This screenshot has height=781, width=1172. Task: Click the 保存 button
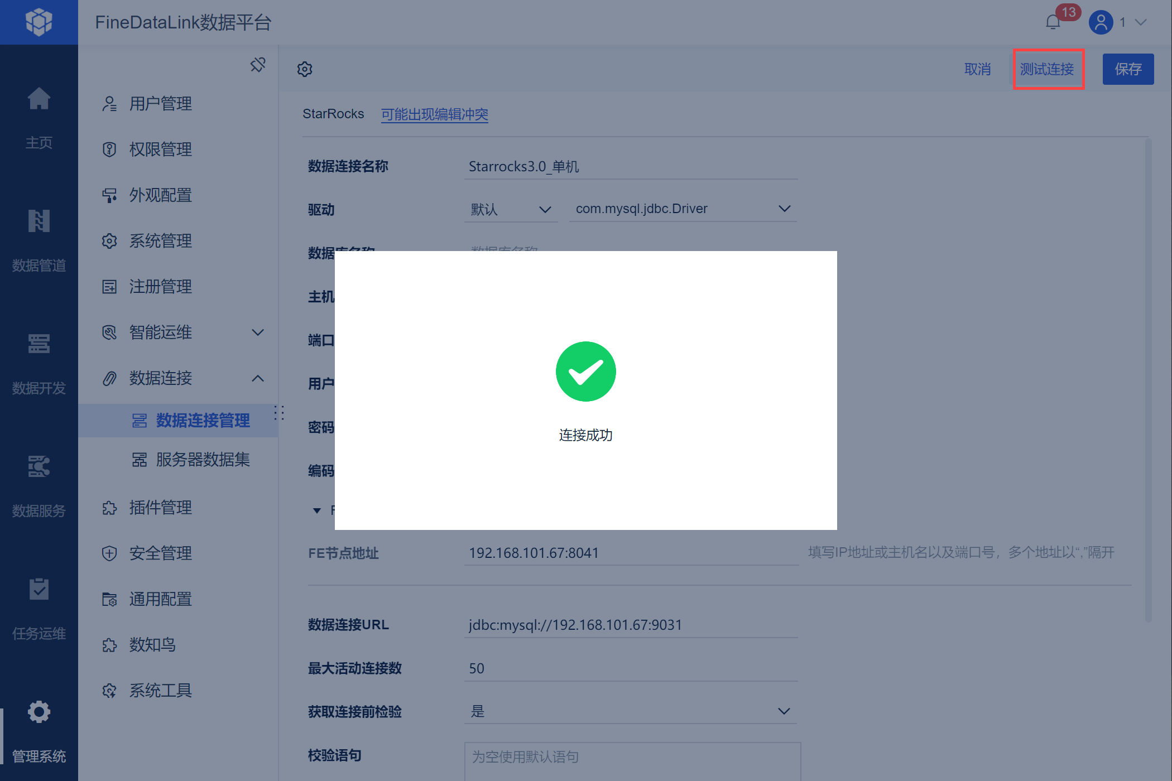1128,69
